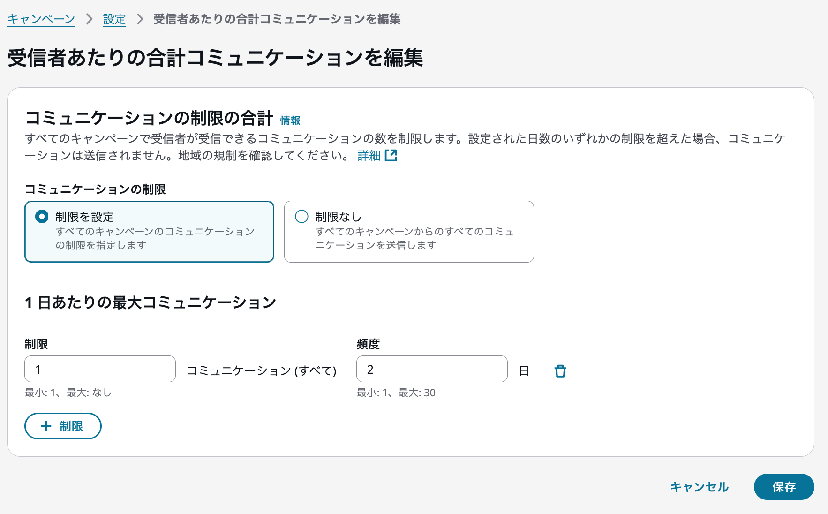Click the 最小: 1、最大: なし hint text
The width and height of the screenshot is (828, 514).
pyautogui.click(x=68, y=393)
